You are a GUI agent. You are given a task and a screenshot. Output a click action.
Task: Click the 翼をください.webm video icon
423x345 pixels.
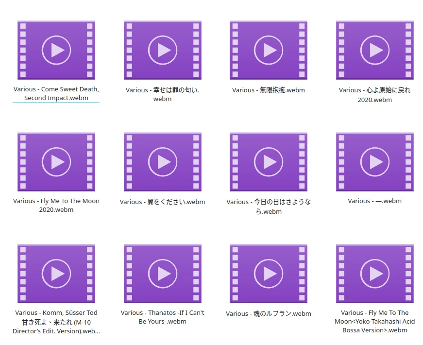(162, 161)
